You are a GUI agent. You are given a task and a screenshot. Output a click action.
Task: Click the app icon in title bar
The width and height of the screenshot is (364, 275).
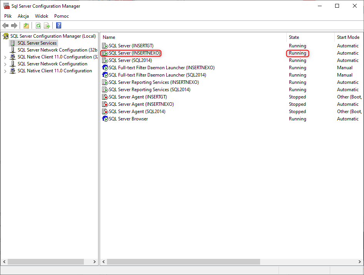[7, 6]
